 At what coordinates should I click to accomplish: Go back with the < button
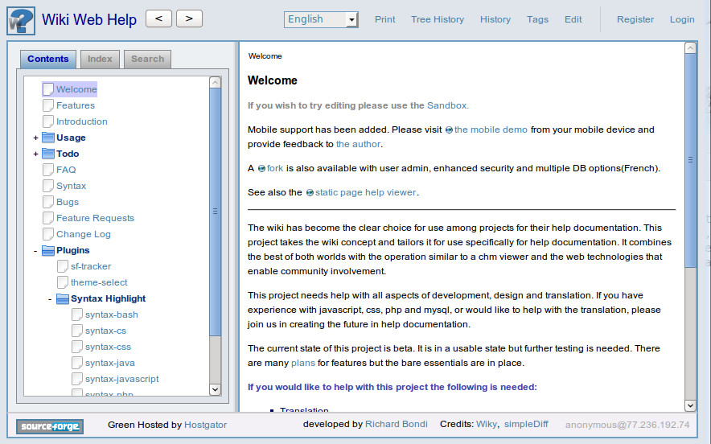[x=158, y=18]
